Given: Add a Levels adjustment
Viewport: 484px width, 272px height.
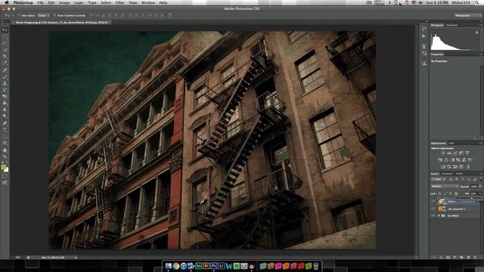Looking at the screenshot, I should [x=449, y=153].
